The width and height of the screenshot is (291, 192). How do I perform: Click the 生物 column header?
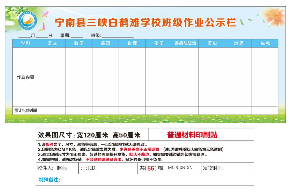tap(265, 43)
